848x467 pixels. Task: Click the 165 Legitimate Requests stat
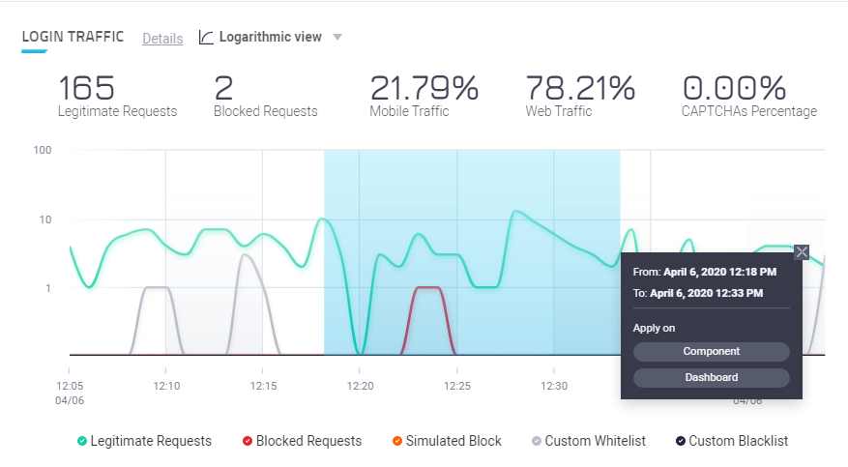point(117,97)
